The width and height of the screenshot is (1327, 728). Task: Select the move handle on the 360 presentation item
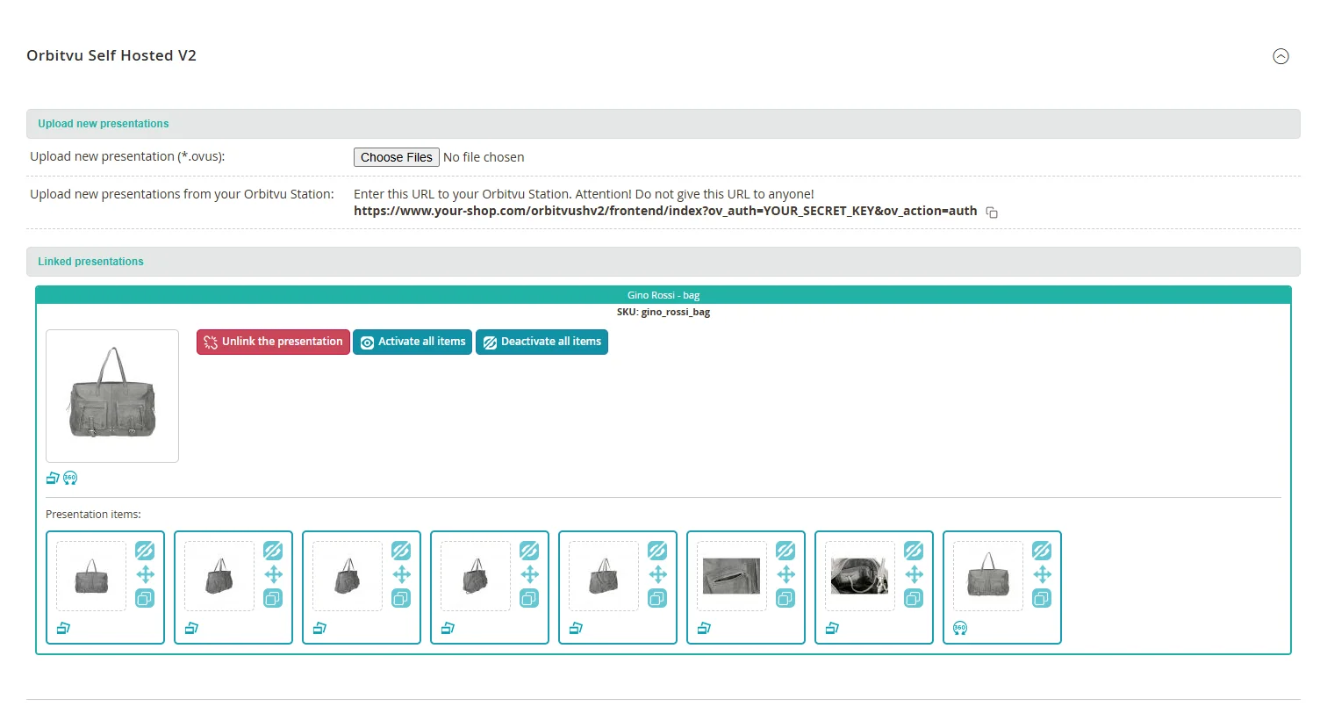1042,574
